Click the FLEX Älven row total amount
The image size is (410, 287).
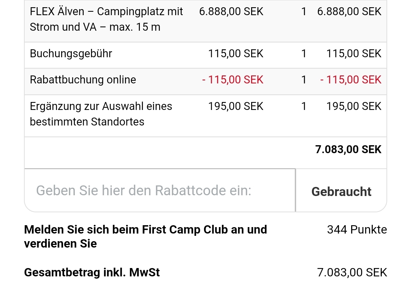click(349, 12)
